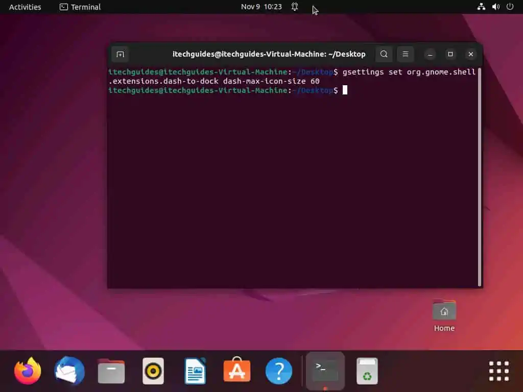
Task: Expand the system status menu via power icon
Action: [x=510, y=7]
